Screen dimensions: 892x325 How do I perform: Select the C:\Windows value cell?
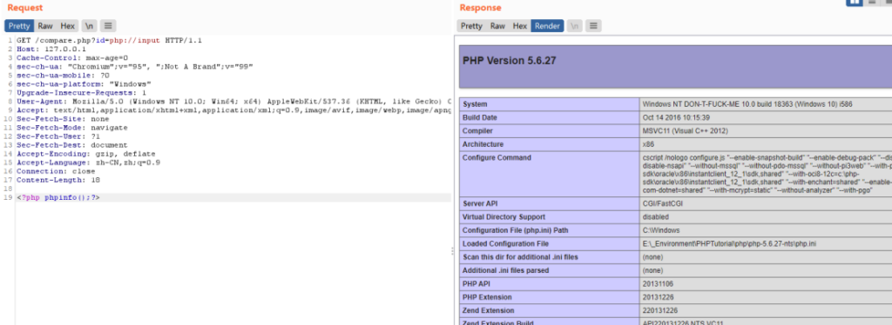point(766,230)
